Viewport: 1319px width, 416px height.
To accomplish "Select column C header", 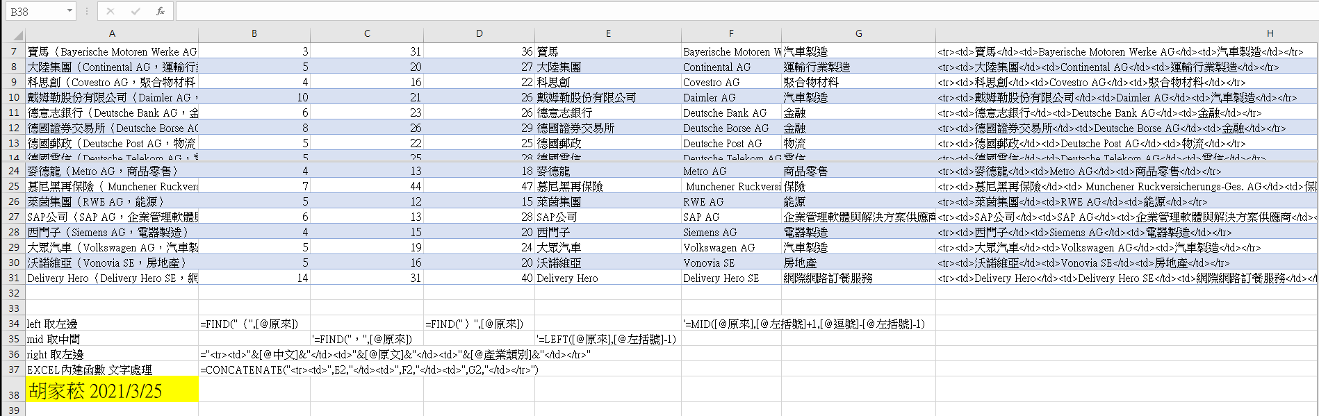I will pyautogui.click(x=367, y=33).
